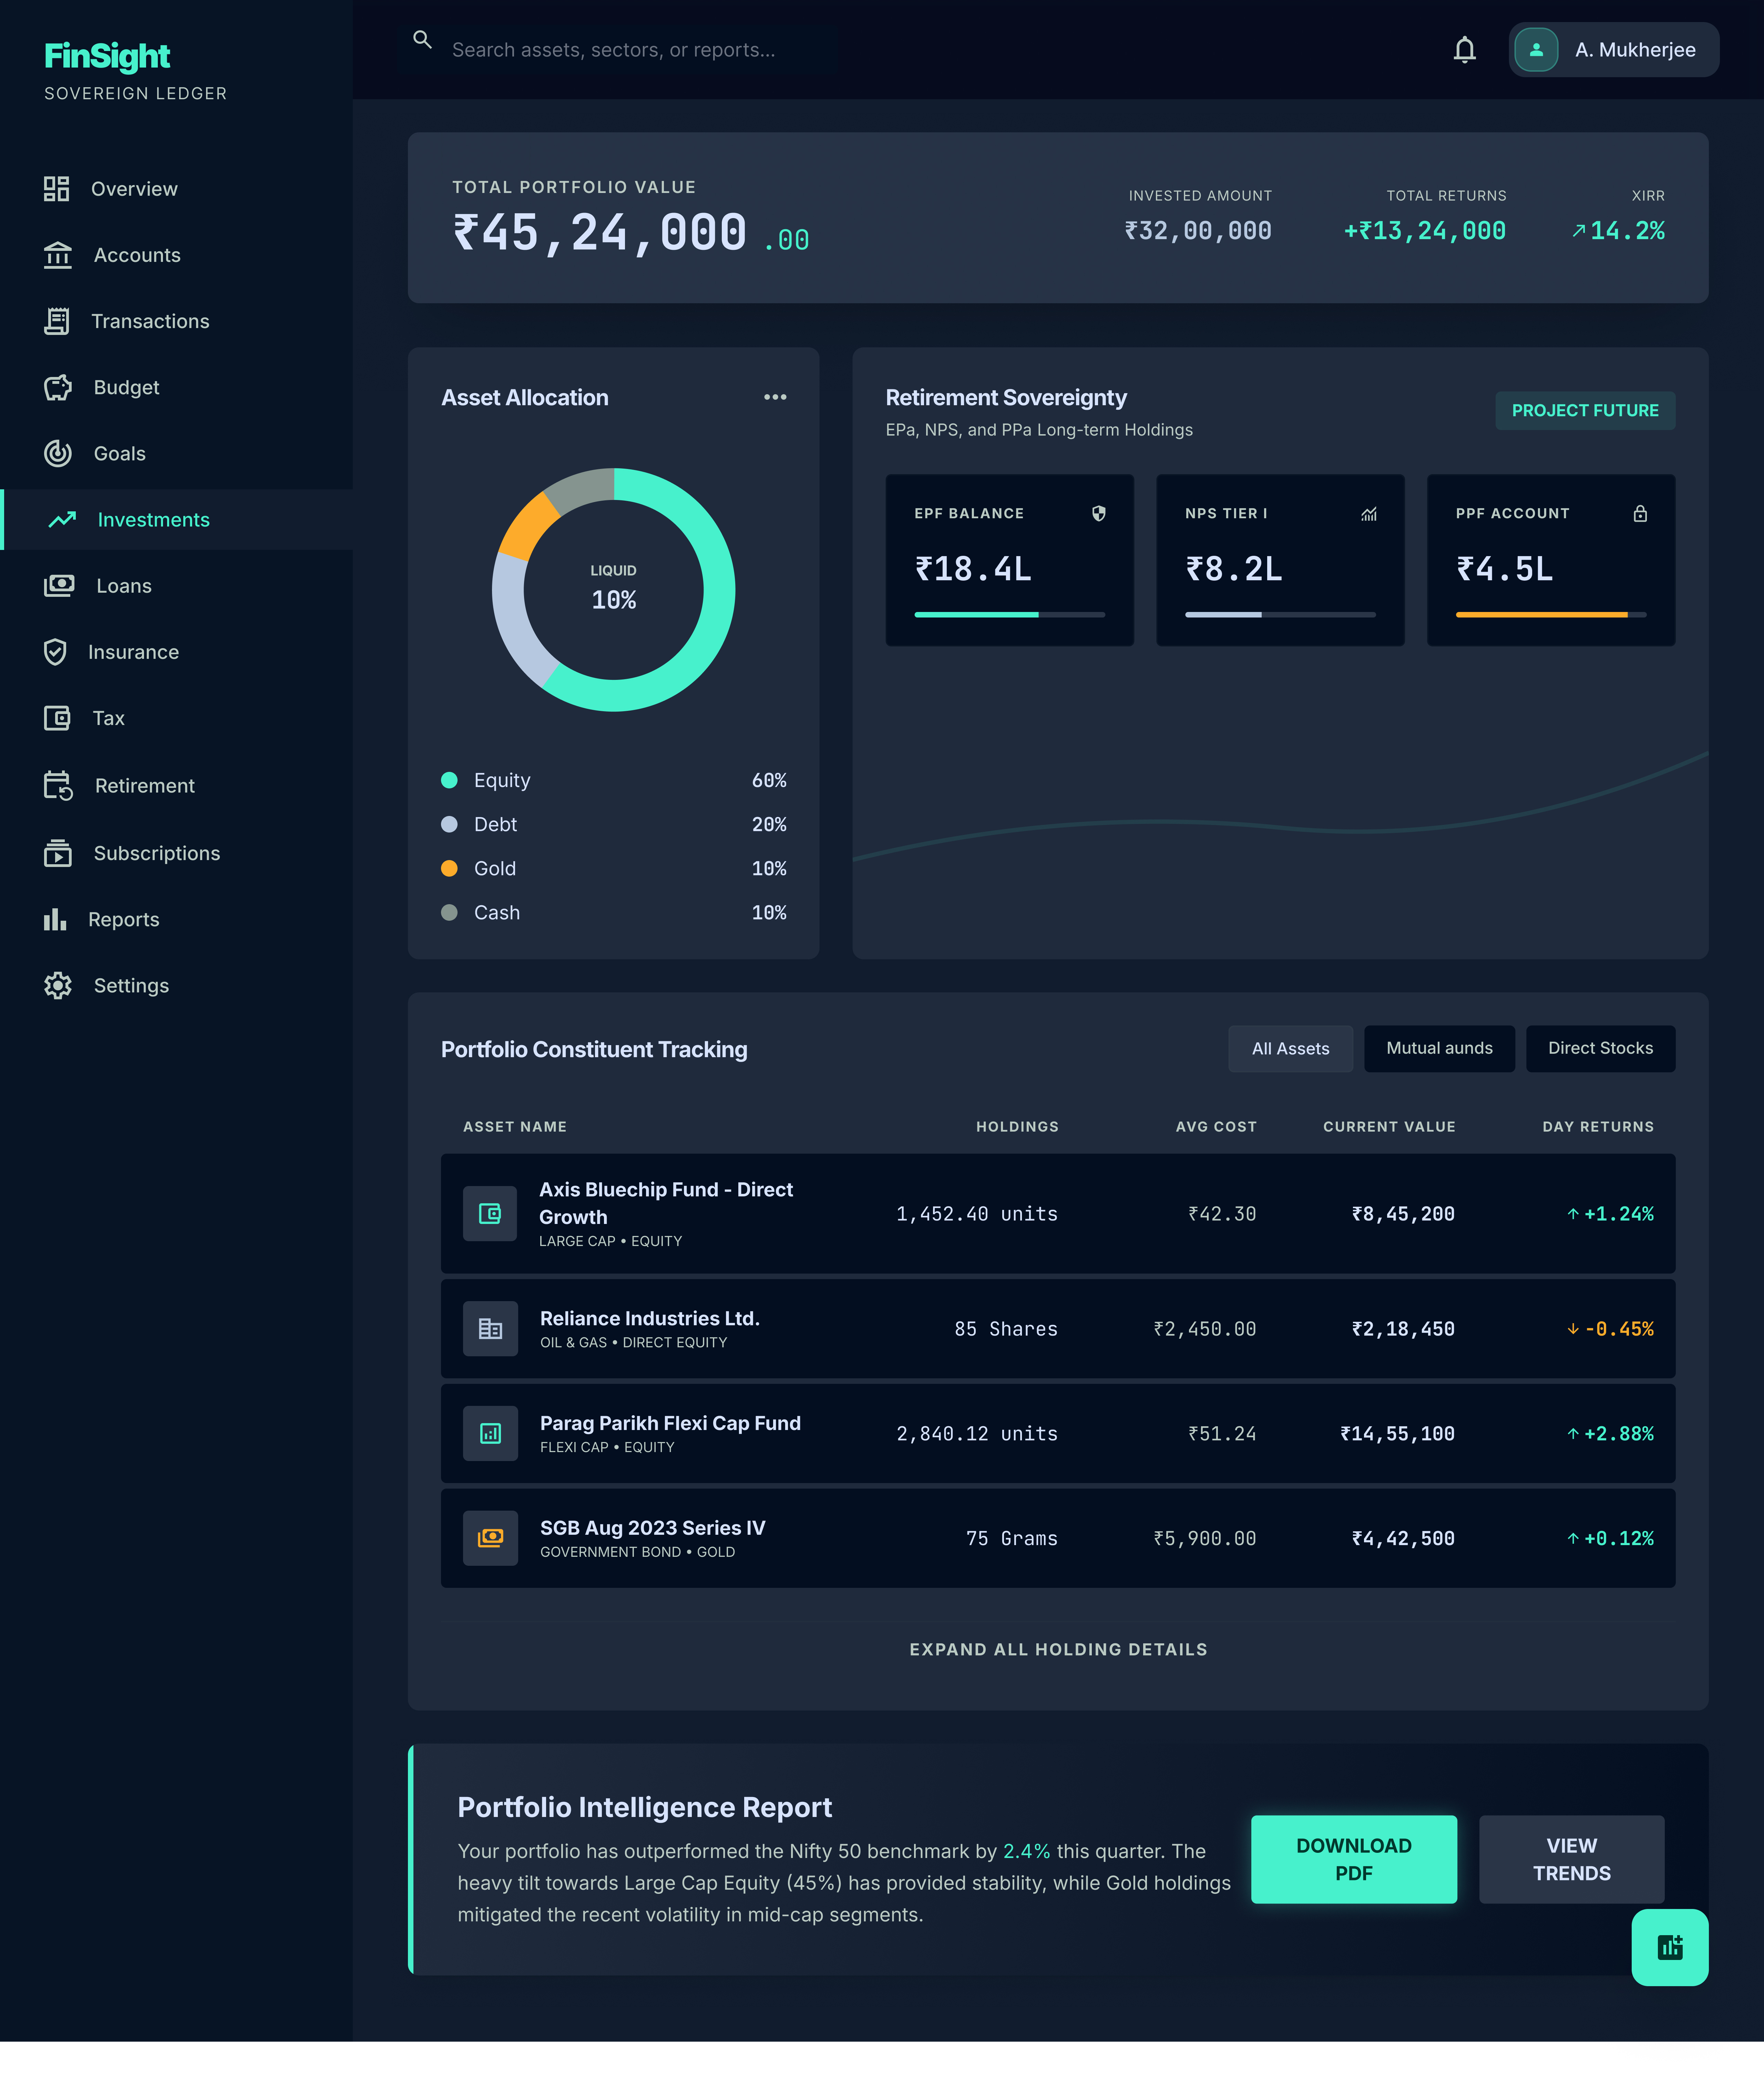Image resolution: width=1764 pixels, height=2073 pixels.
Task: Click the Settings gear icon
Action: pyautogui.click(x=58, y=985)
